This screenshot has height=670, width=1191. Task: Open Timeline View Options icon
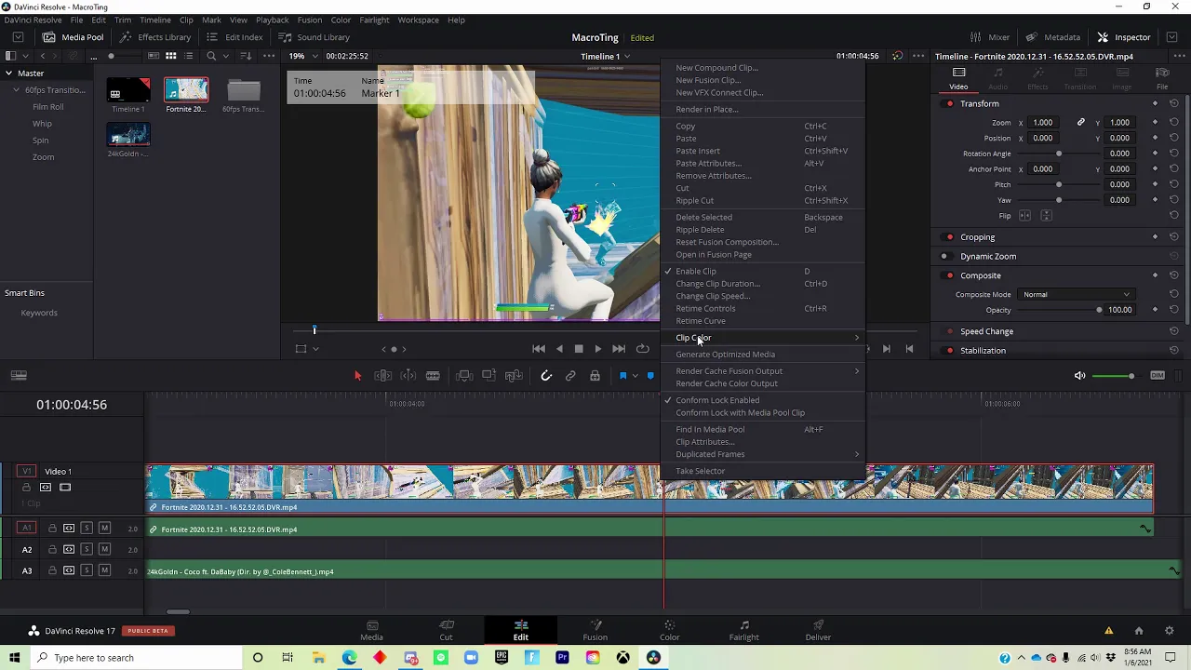pos(19,376)
